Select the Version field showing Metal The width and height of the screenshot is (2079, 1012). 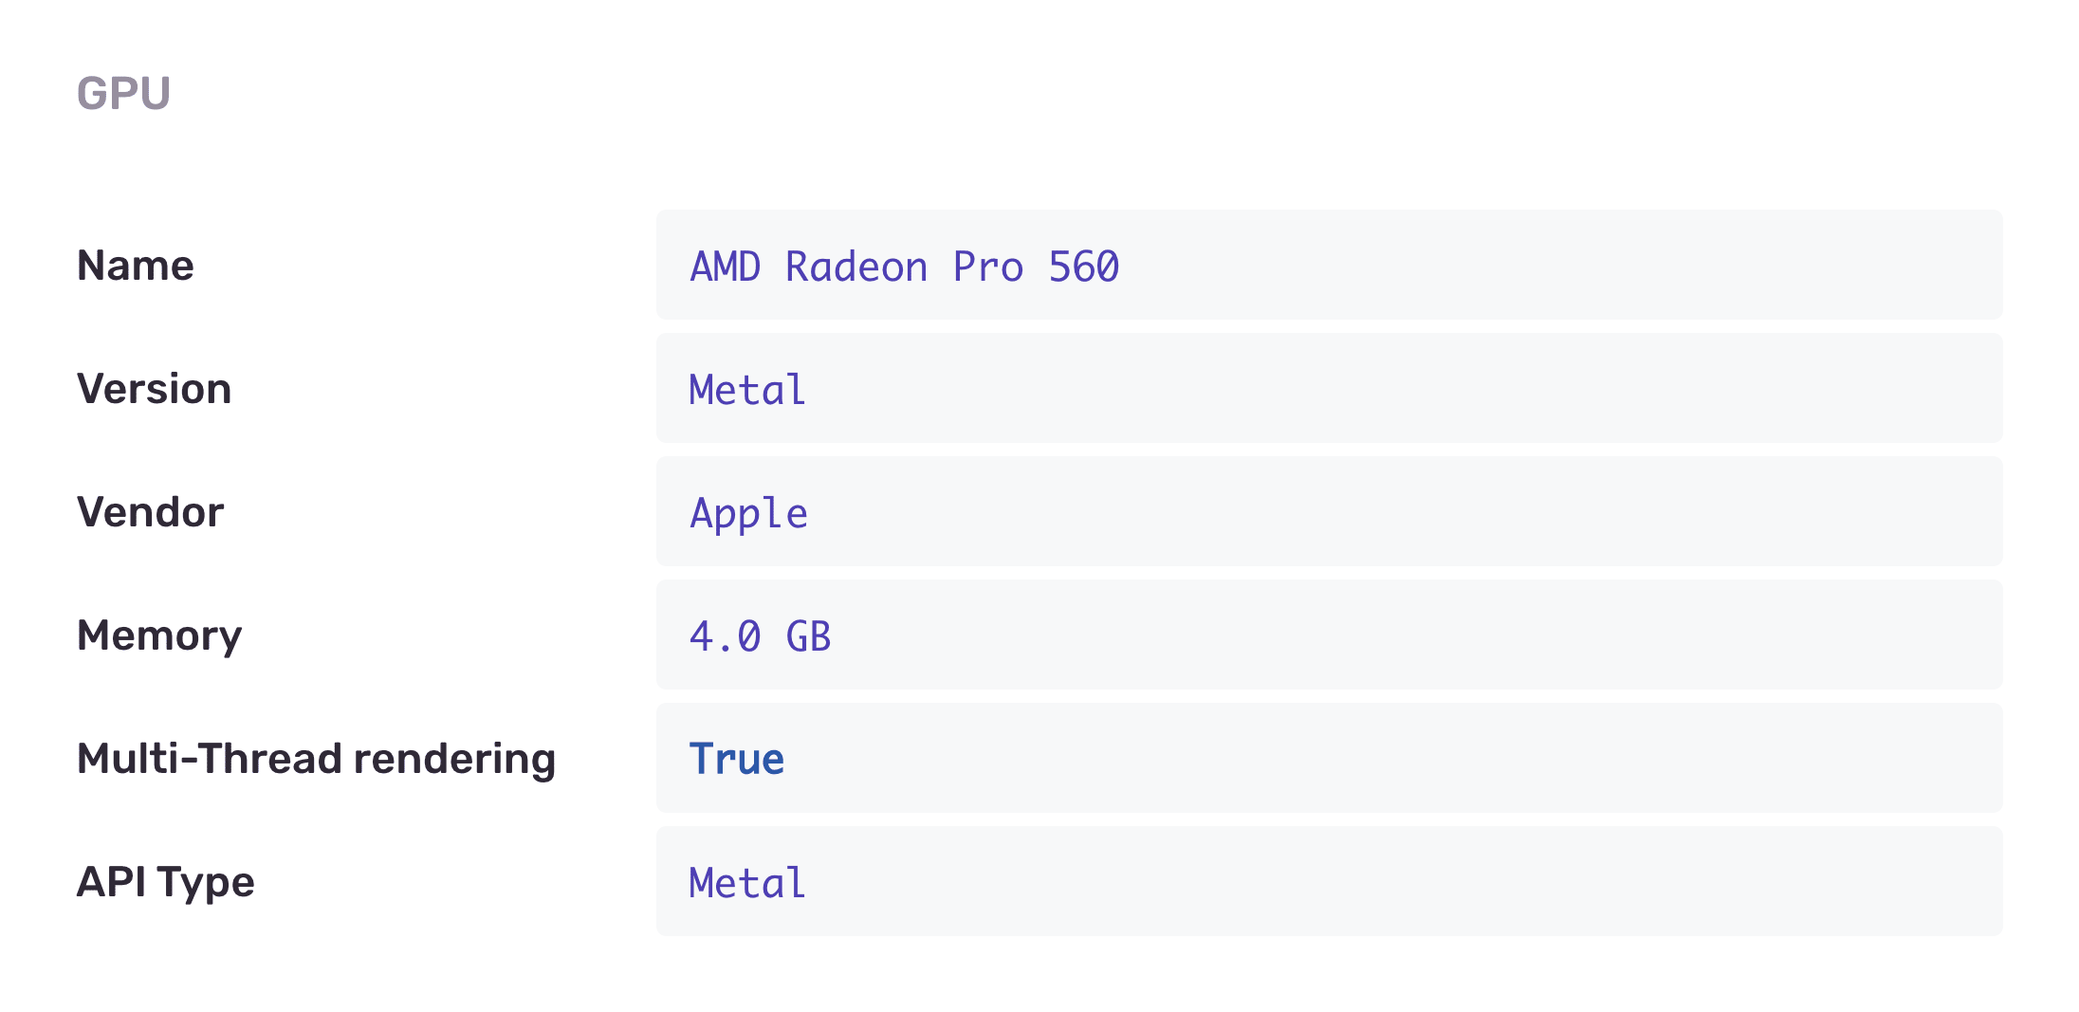(1328, 389)
